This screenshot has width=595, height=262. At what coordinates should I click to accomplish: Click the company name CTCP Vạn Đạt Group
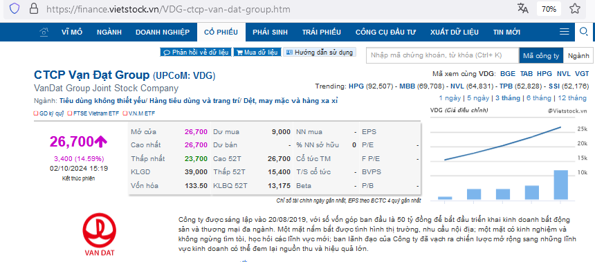[x=92, y=75]
